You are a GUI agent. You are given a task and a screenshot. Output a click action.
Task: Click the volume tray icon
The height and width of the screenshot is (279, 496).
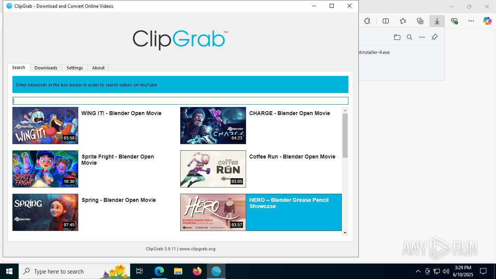446,271
